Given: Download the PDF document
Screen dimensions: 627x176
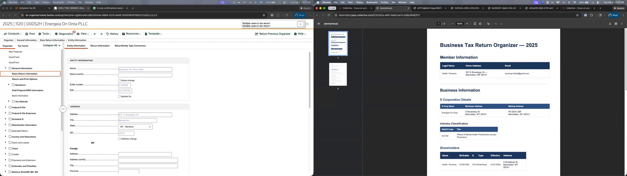Looking at the screenshot, I should coord(610,23).
